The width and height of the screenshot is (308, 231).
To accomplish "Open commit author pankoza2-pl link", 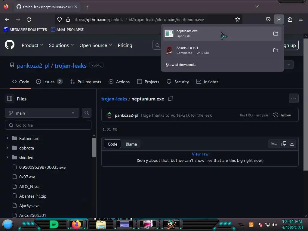I will (x=127, y=115).
